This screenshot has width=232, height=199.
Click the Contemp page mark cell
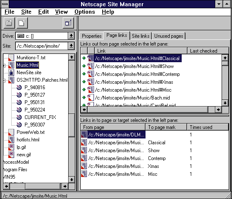pyautogui.click(x=157, y=158)
